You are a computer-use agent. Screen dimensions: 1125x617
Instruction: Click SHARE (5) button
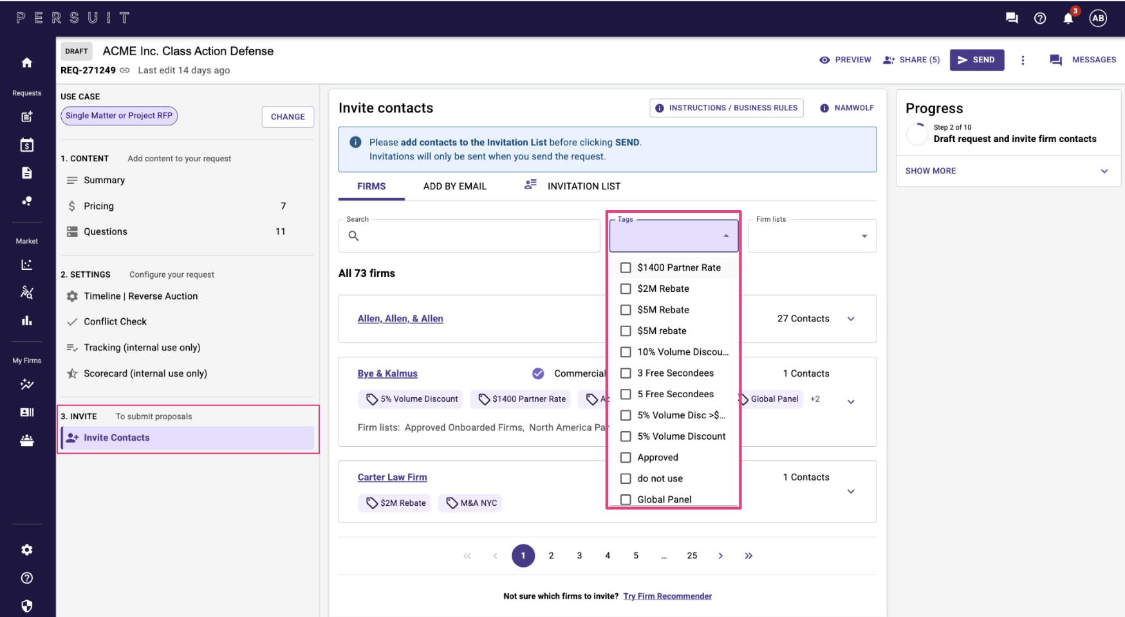(x=911, y=60)
